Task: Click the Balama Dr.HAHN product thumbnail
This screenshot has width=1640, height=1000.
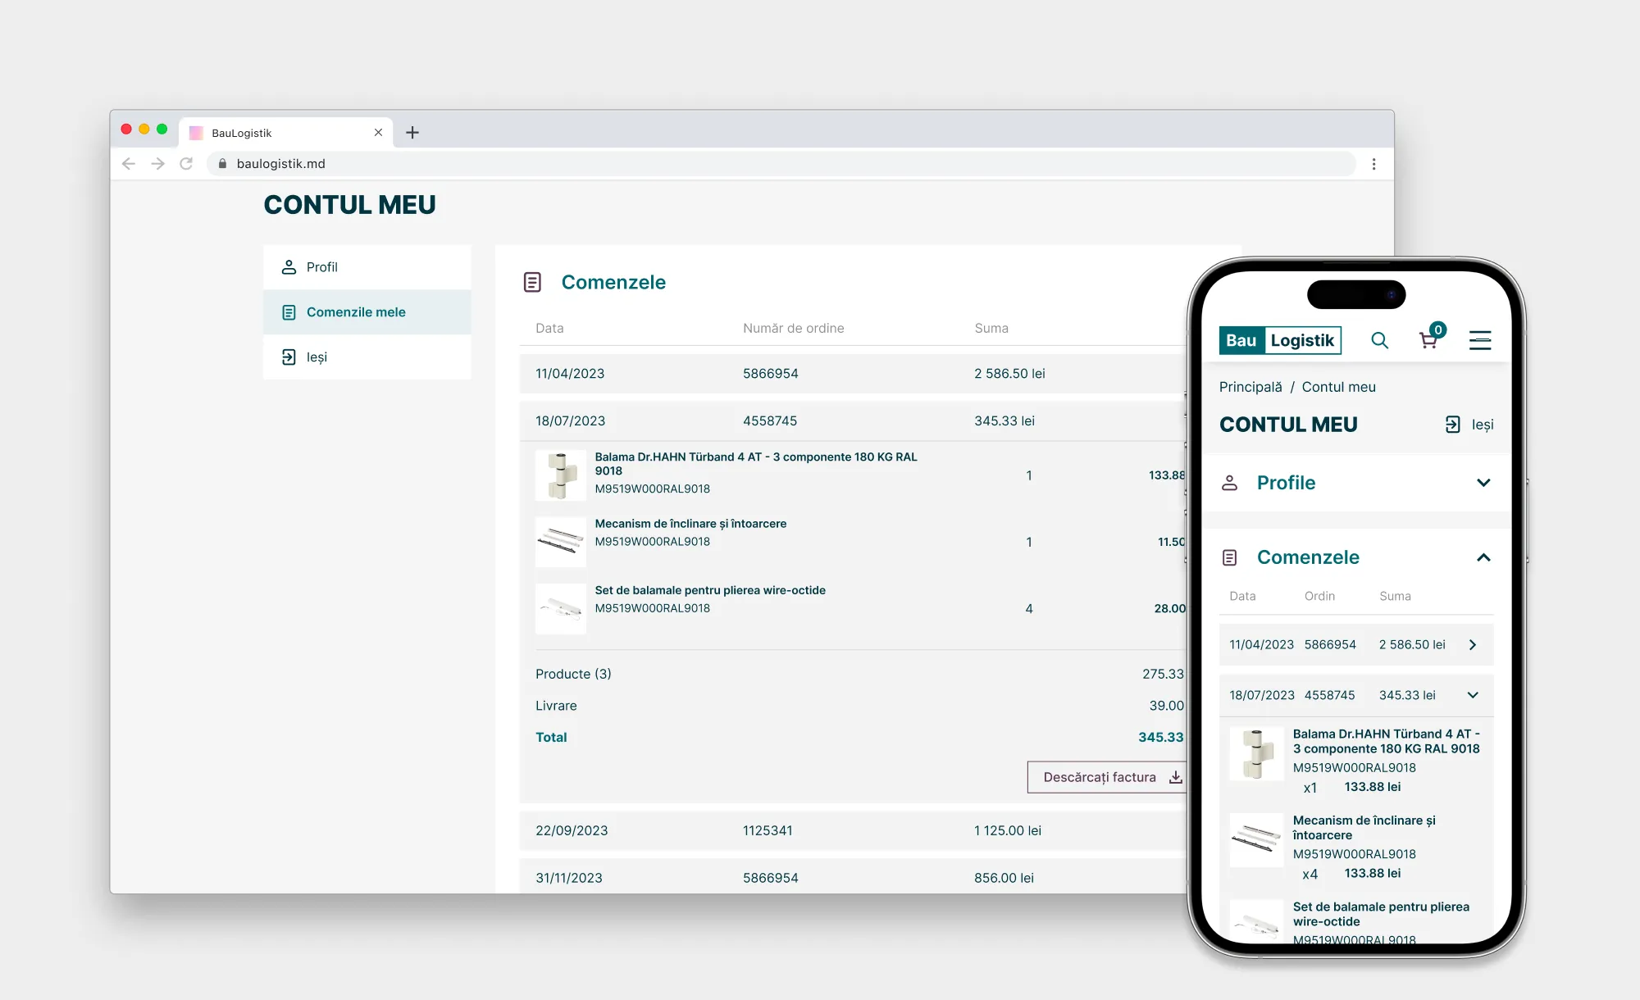Action: (x=561, y=475)
